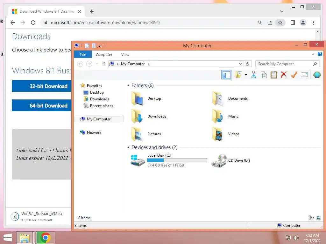326x244 pixels.
Task: Click the folder options icon with checkmark
Action: click(238, 74)
